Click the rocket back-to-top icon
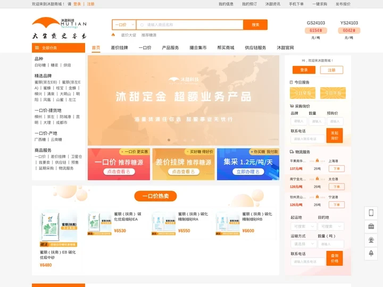 coord(371,254)
